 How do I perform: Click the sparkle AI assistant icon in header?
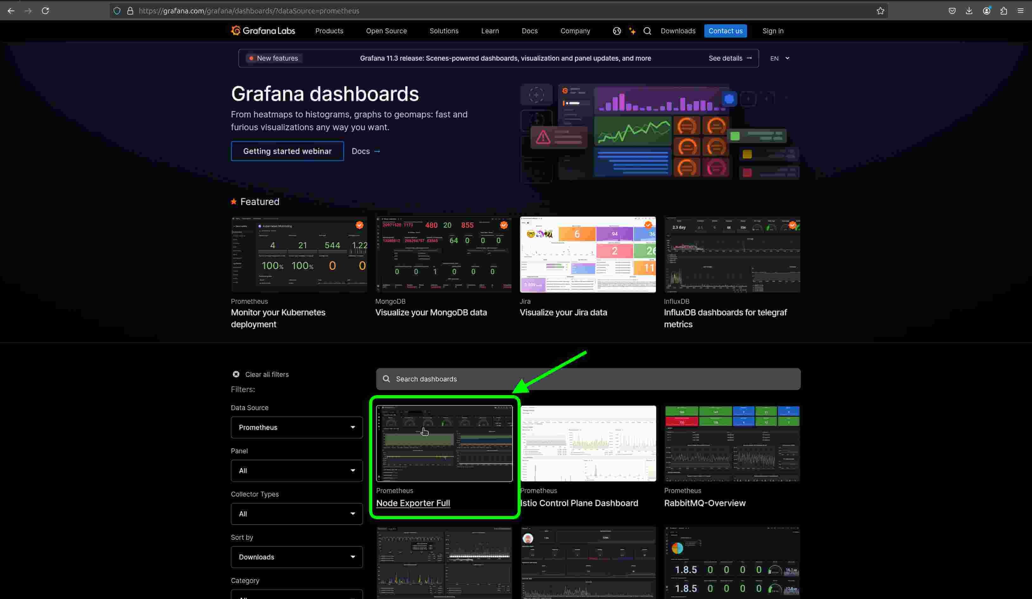click(x=632, y=31)
